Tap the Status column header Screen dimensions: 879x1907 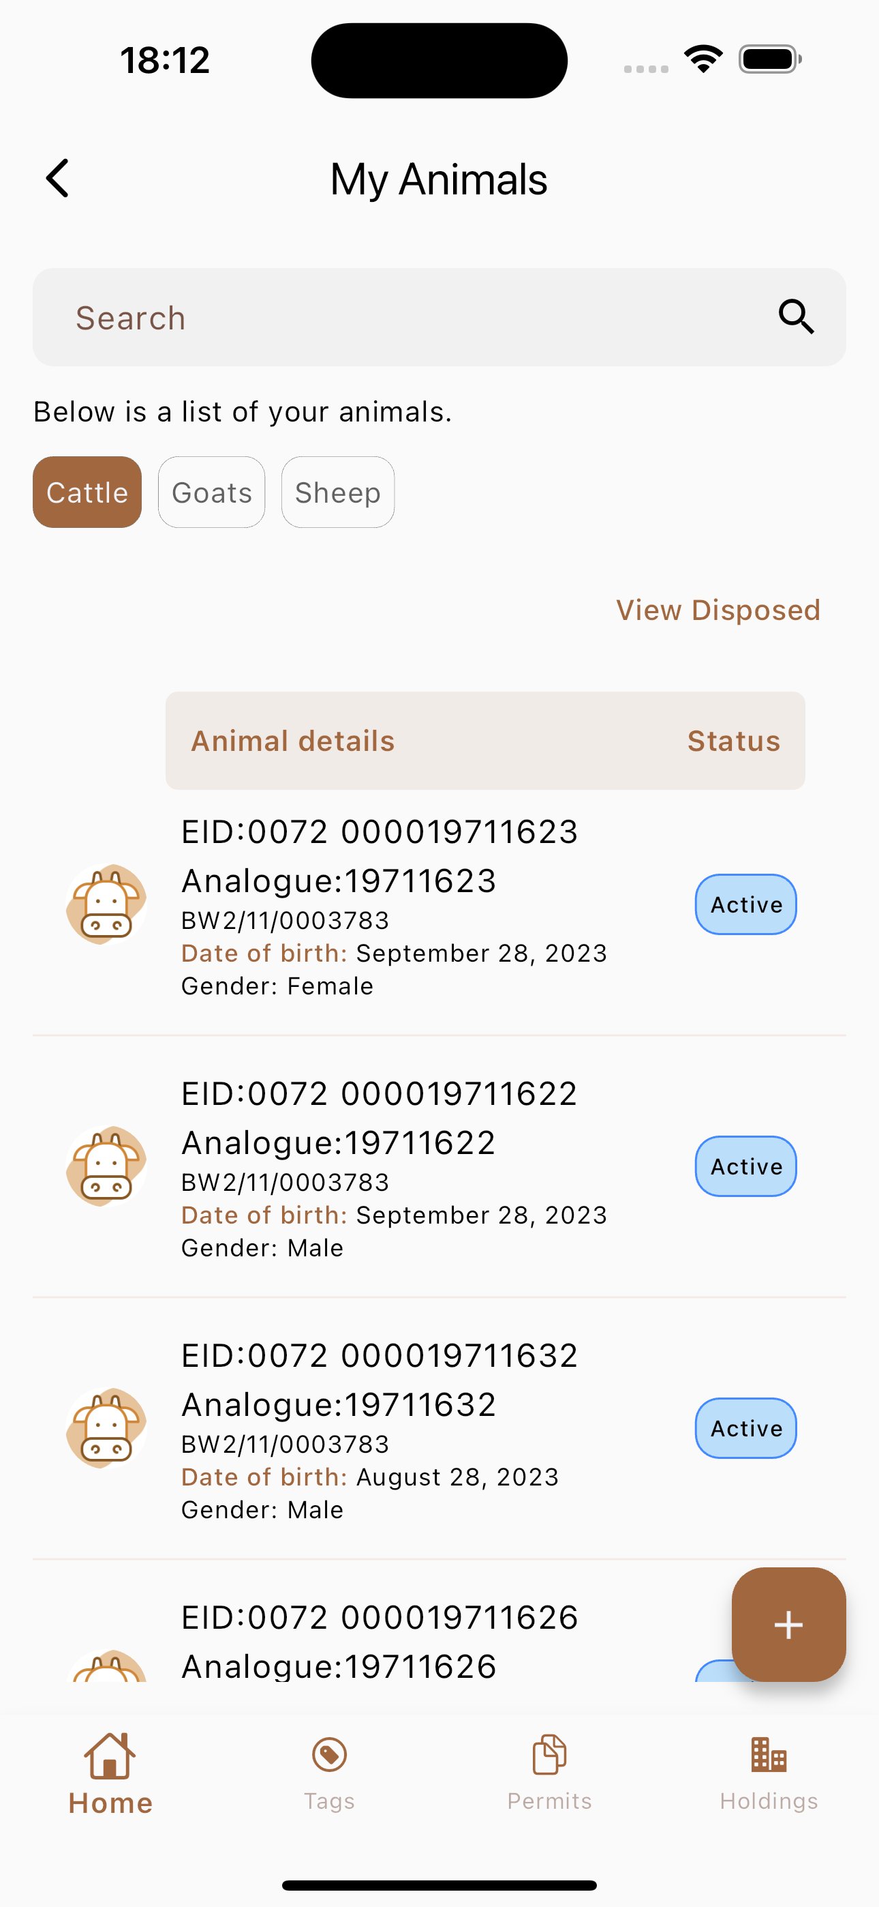click(x=733, y=741)
